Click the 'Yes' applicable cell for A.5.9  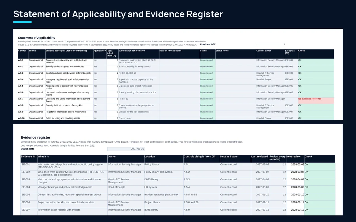[x=100, y=113]
